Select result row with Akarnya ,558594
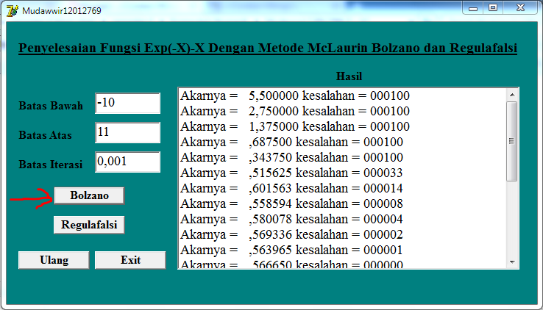The width and height of the screenshot is (543, 310). coord(342,204)
